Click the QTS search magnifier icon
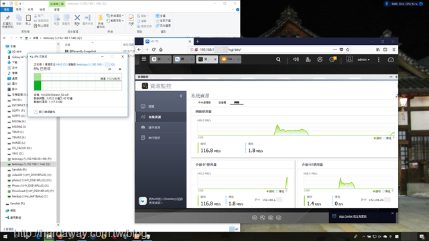 tap(278, 60)
